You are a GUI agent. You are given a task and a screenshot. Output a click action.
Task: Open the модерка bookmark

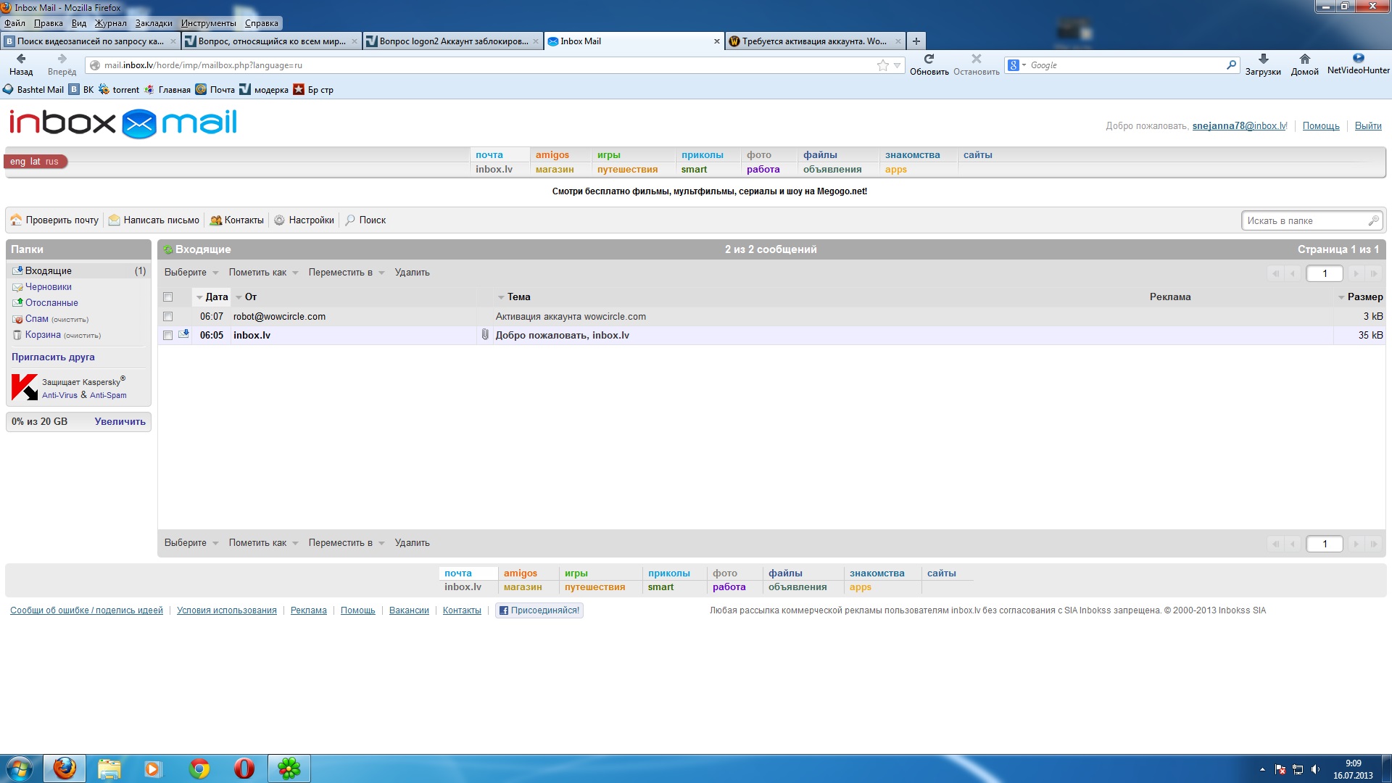tap(264, 90)
